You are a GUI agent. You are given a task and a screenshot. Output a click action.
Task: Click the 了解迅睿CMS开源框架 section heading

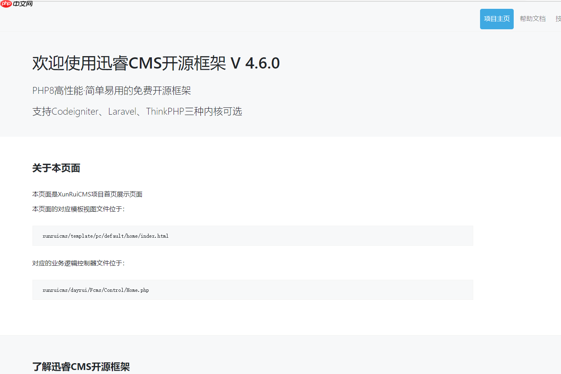81,367
